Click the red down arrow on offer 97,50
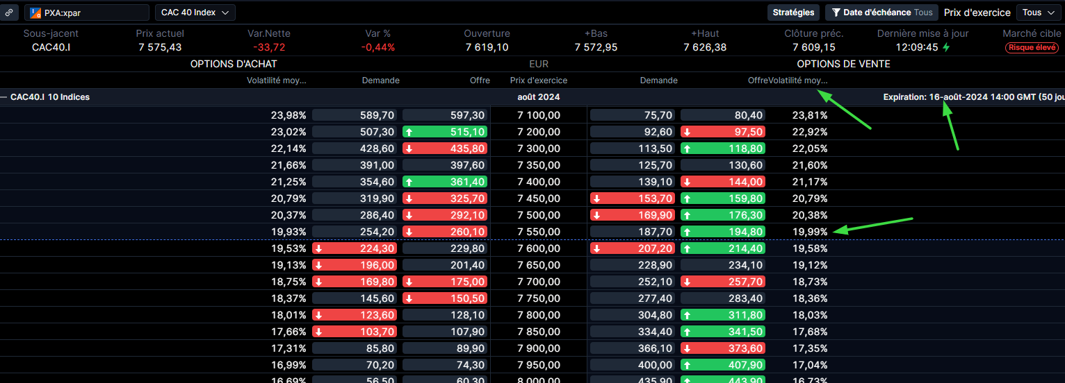This screenshot has height=383, width=1065. (688, 132)
